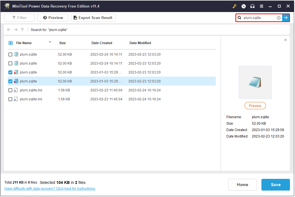Click the blue Save button

pyautogui.click(x=275, y=185)
